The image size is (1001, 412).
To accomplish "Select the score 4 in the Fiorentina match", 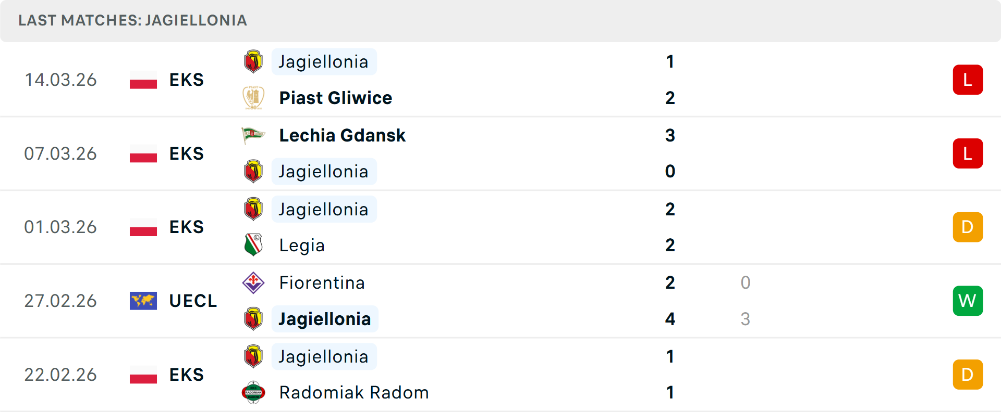I will (669, 319).
